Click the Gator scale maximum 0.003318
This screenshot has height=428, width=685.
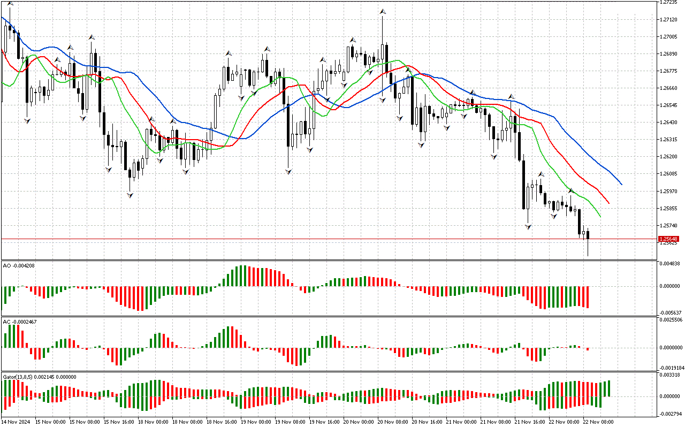tap(669, 375)
